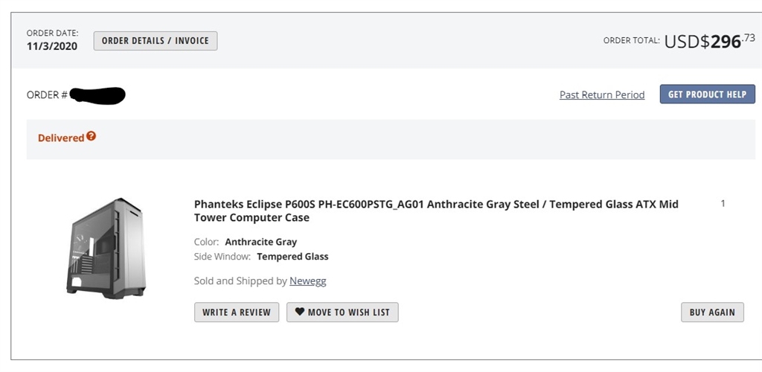Viewport: 762px width, 372px height.
Task: Open the Phanteks Eclipse P600S product title
Action: pos(435,211)
